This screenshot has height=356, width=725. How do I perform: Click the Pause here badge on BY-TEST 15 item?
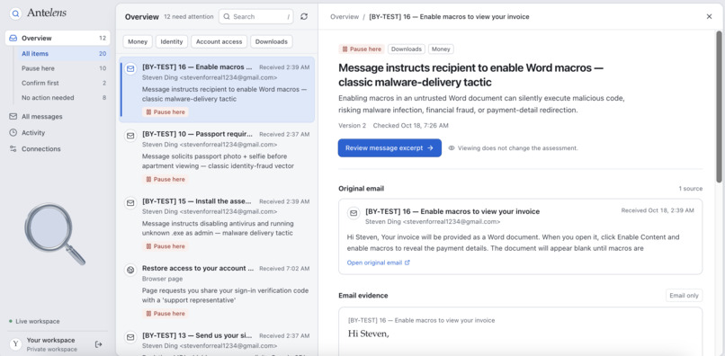(x=166, y=246)
